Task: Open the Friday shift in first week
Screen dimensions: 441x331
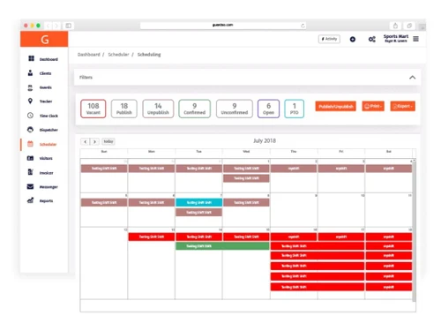Action: tap(341, 169)
